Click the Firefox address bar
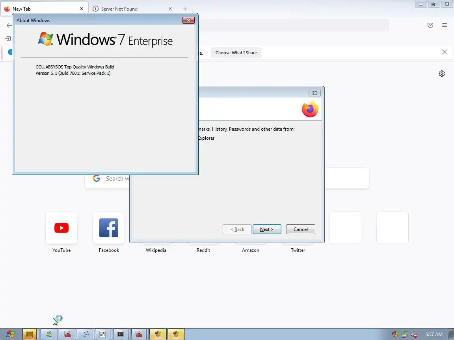 (294, 26)
